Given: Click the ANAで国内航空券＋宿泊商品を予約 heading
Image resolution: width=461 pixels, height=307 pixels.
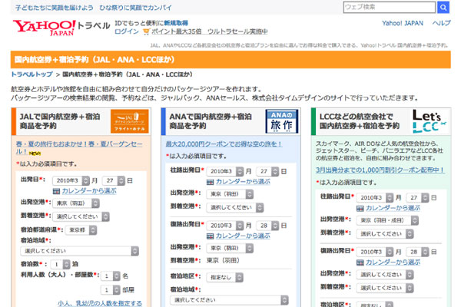Looking at the screenshot, I should click(211, 121).
